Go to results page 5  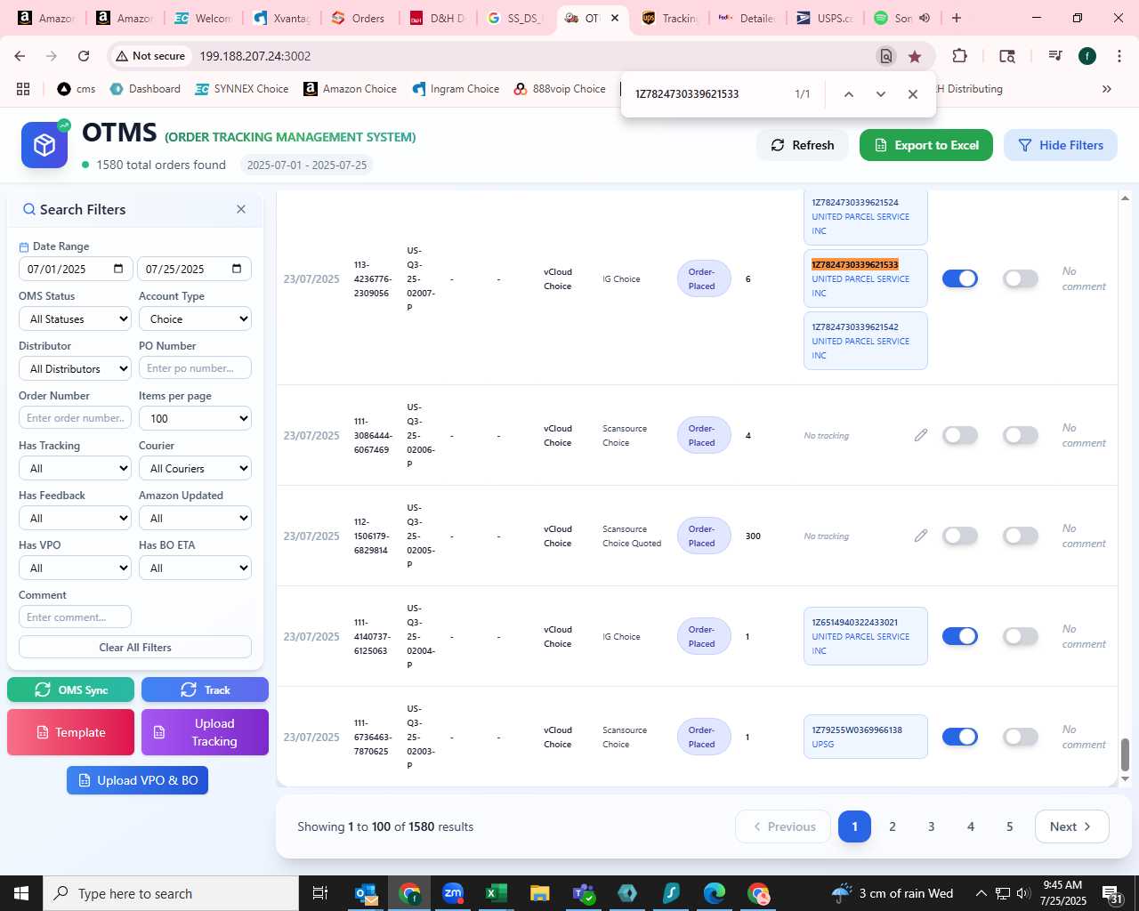(x=1010, y=826)
